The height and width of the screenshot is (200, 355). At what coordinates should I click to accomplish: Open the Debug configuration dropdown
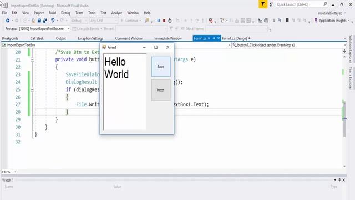pyautogui.click(x=79, y=21)
